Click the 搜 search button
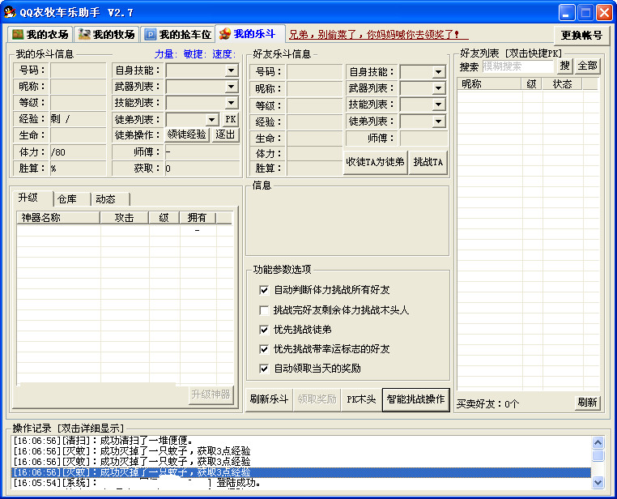 (x=564, y=66)
